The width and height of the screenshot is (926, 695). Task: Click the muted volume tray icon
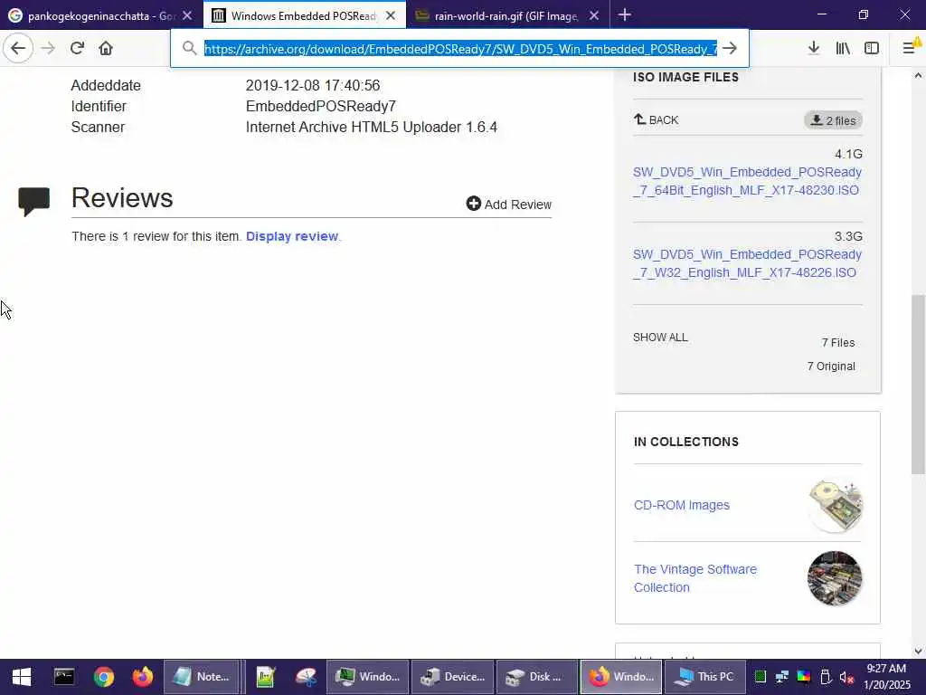tap(846, 677)
